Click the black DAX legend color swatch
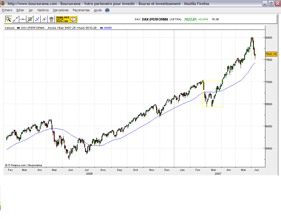This screenshot has width=281, height=219. (18, 28)
